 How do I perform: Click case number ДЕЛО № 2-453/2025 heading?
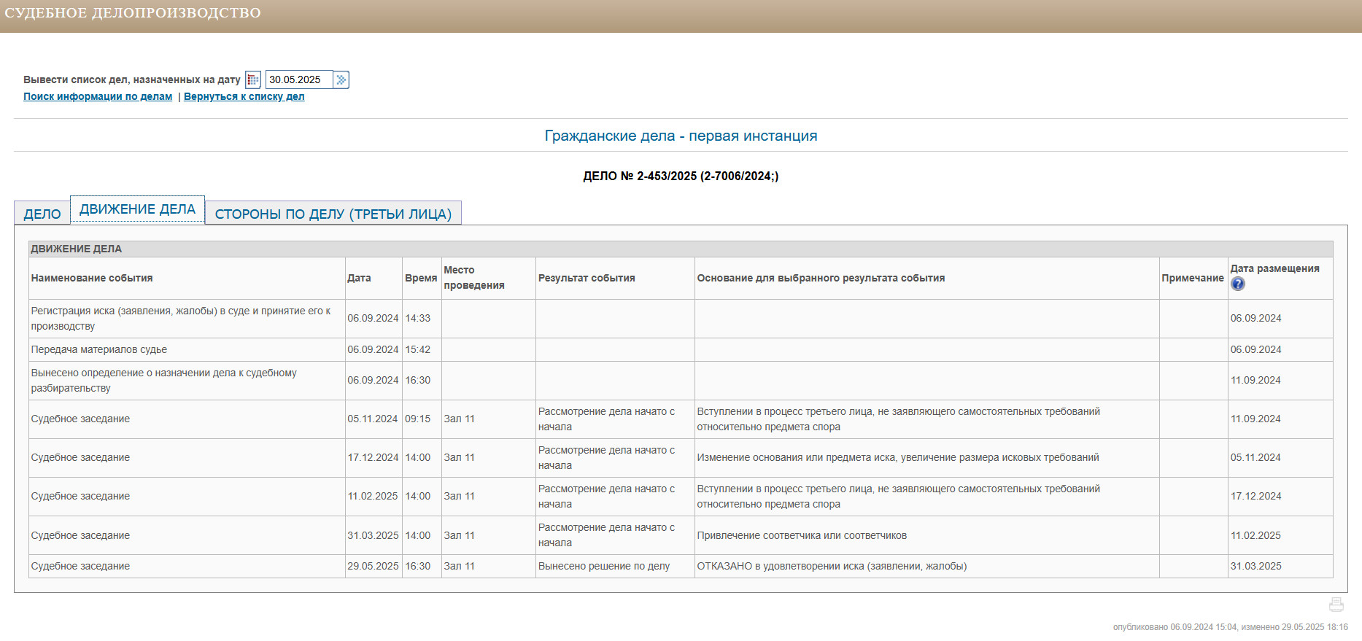tap(681, 176)
